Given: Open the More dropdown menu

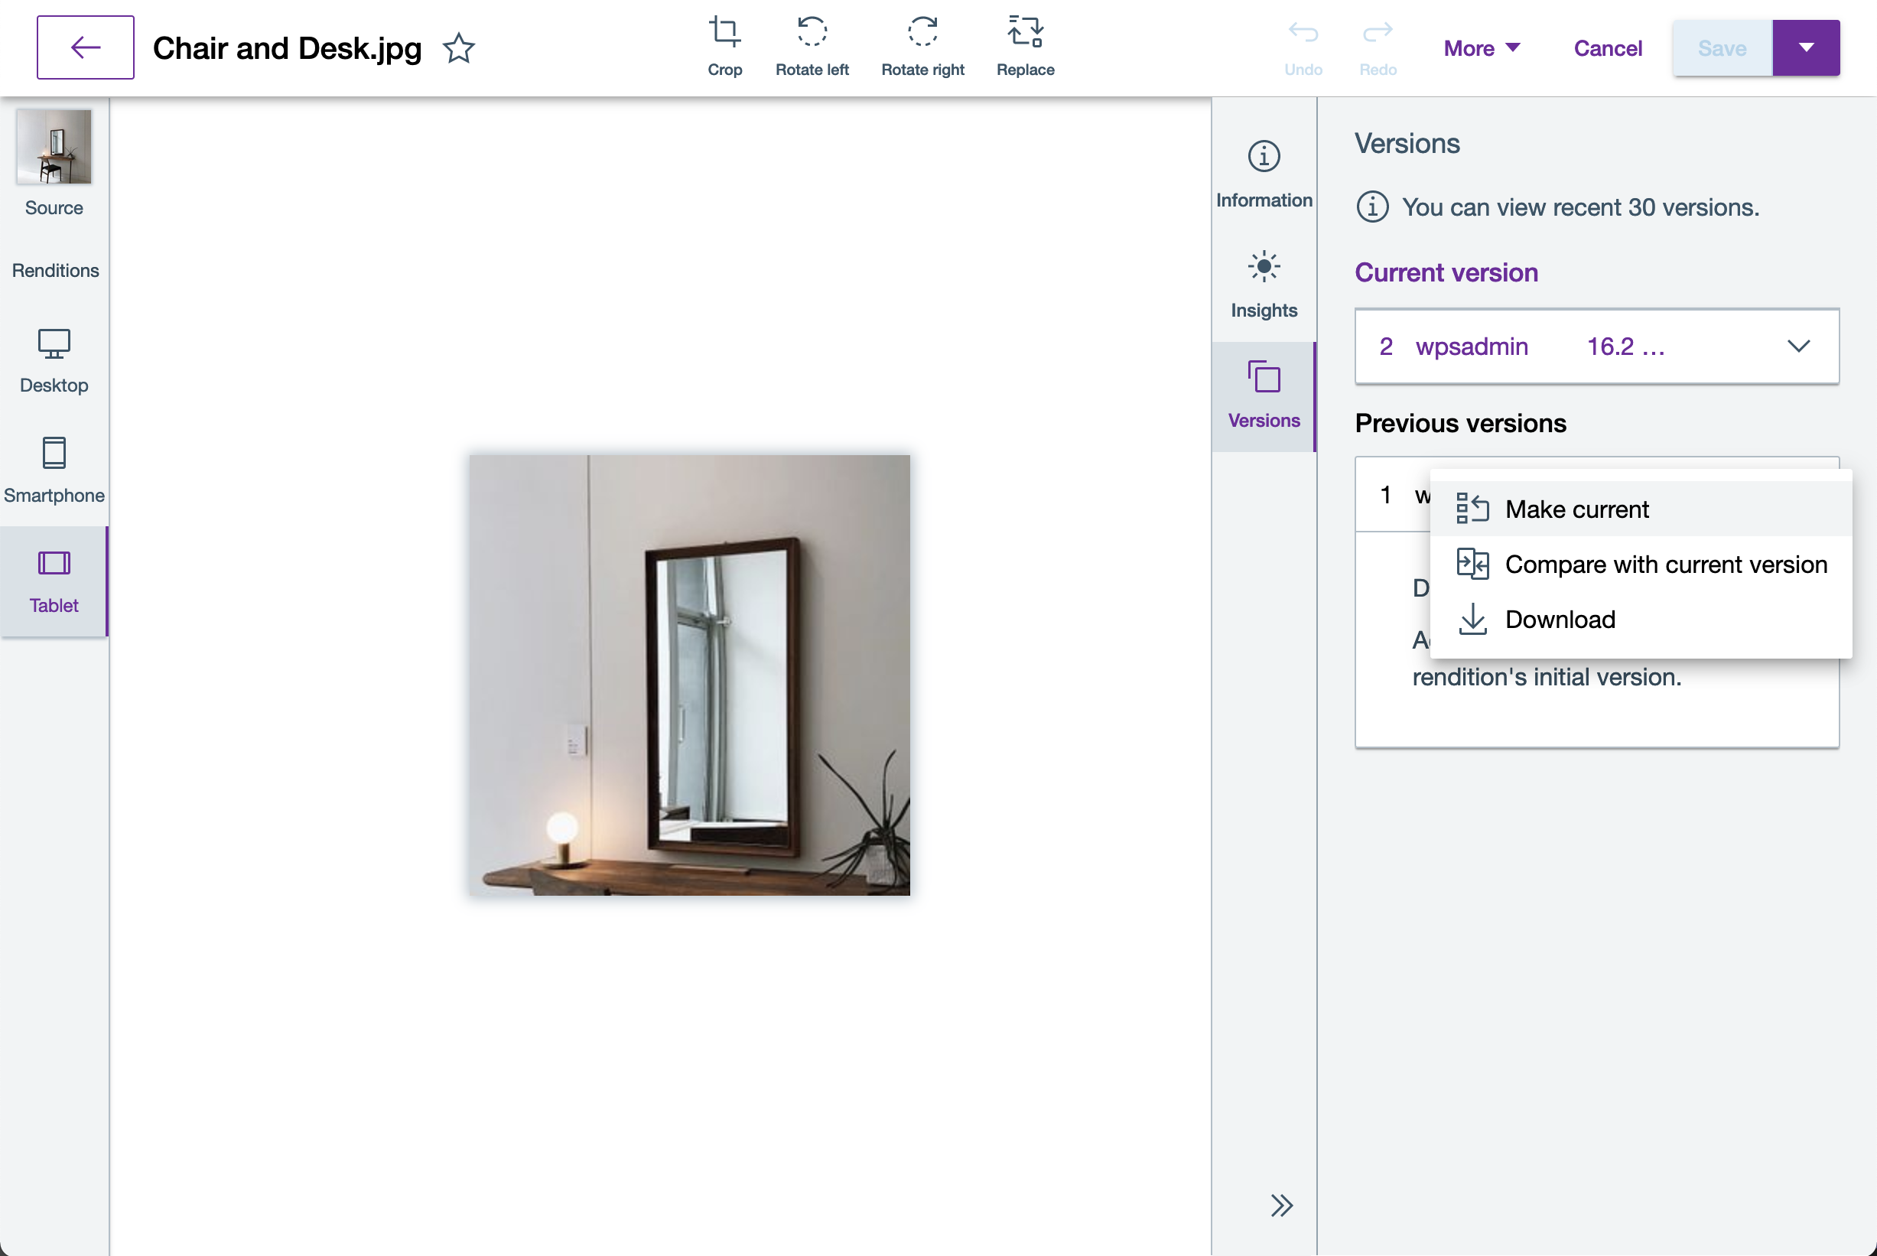Looking at the screenshot, I should click(1482, 48).
